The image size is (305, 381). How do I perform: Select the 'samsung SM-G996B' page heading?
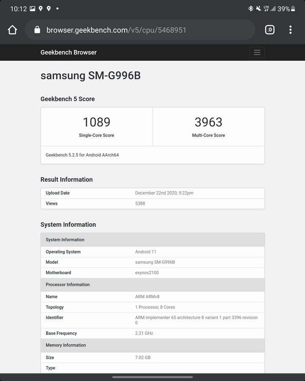click(91, 75)
